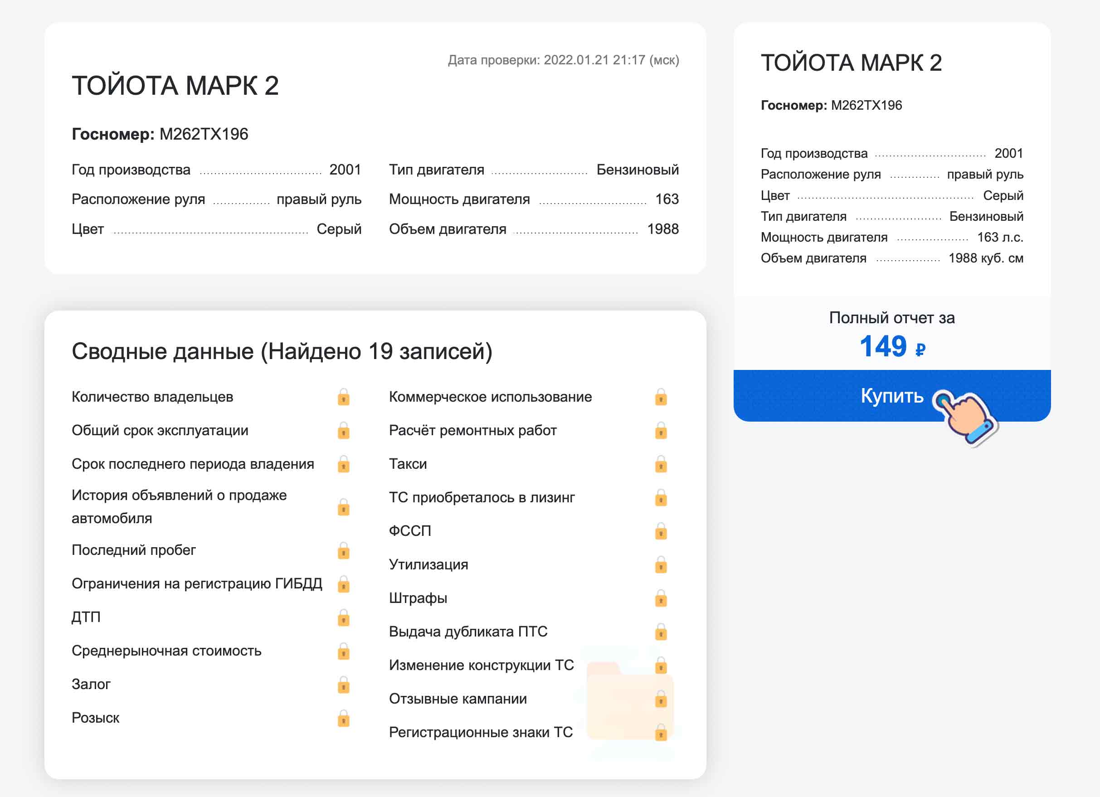
Task: Click the Такси label
Action: click(x=408, y=464)
